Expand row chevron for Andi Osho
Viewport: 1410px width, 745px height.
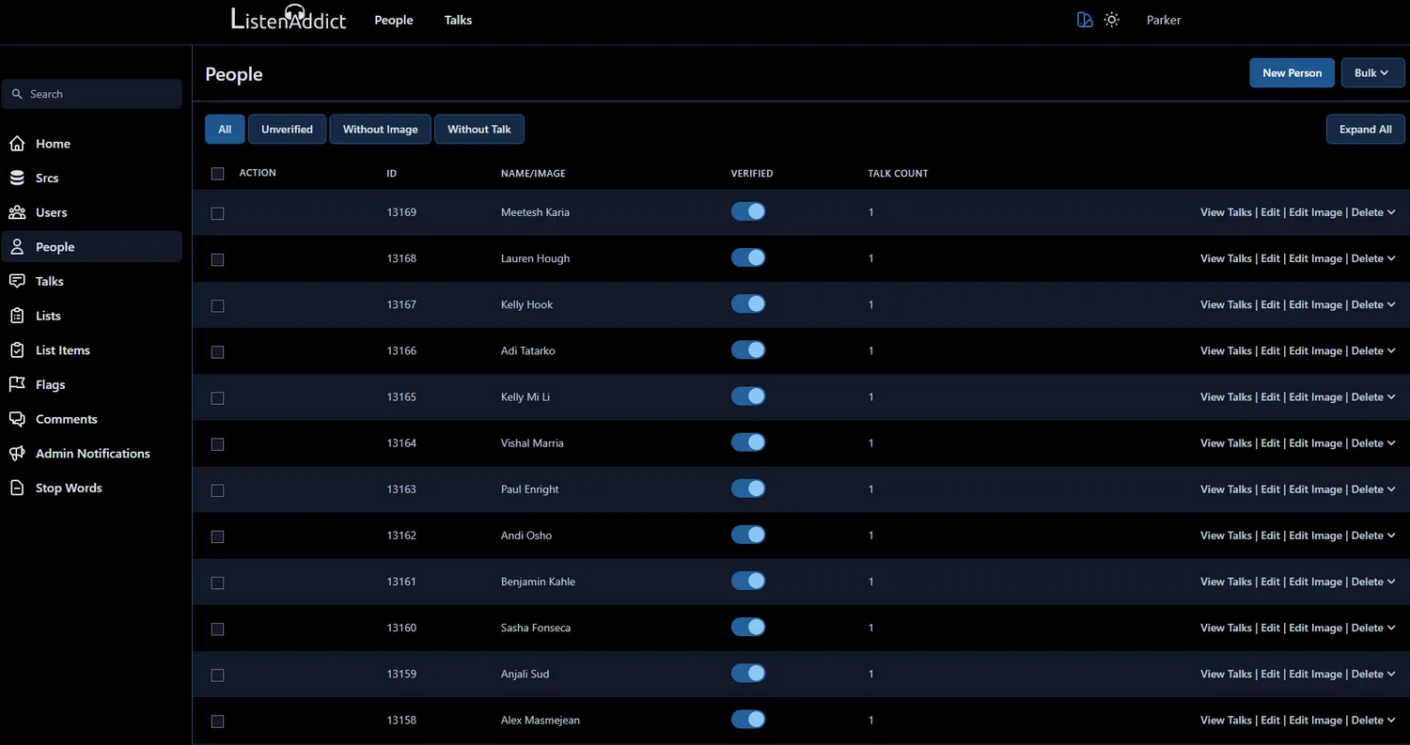1391,535
